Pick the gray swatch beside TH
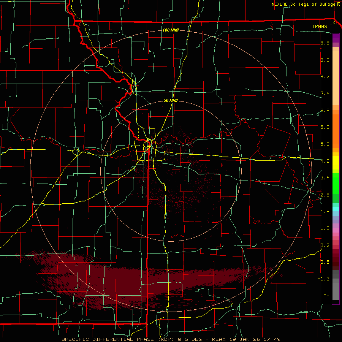 click(x=336, y=291)
